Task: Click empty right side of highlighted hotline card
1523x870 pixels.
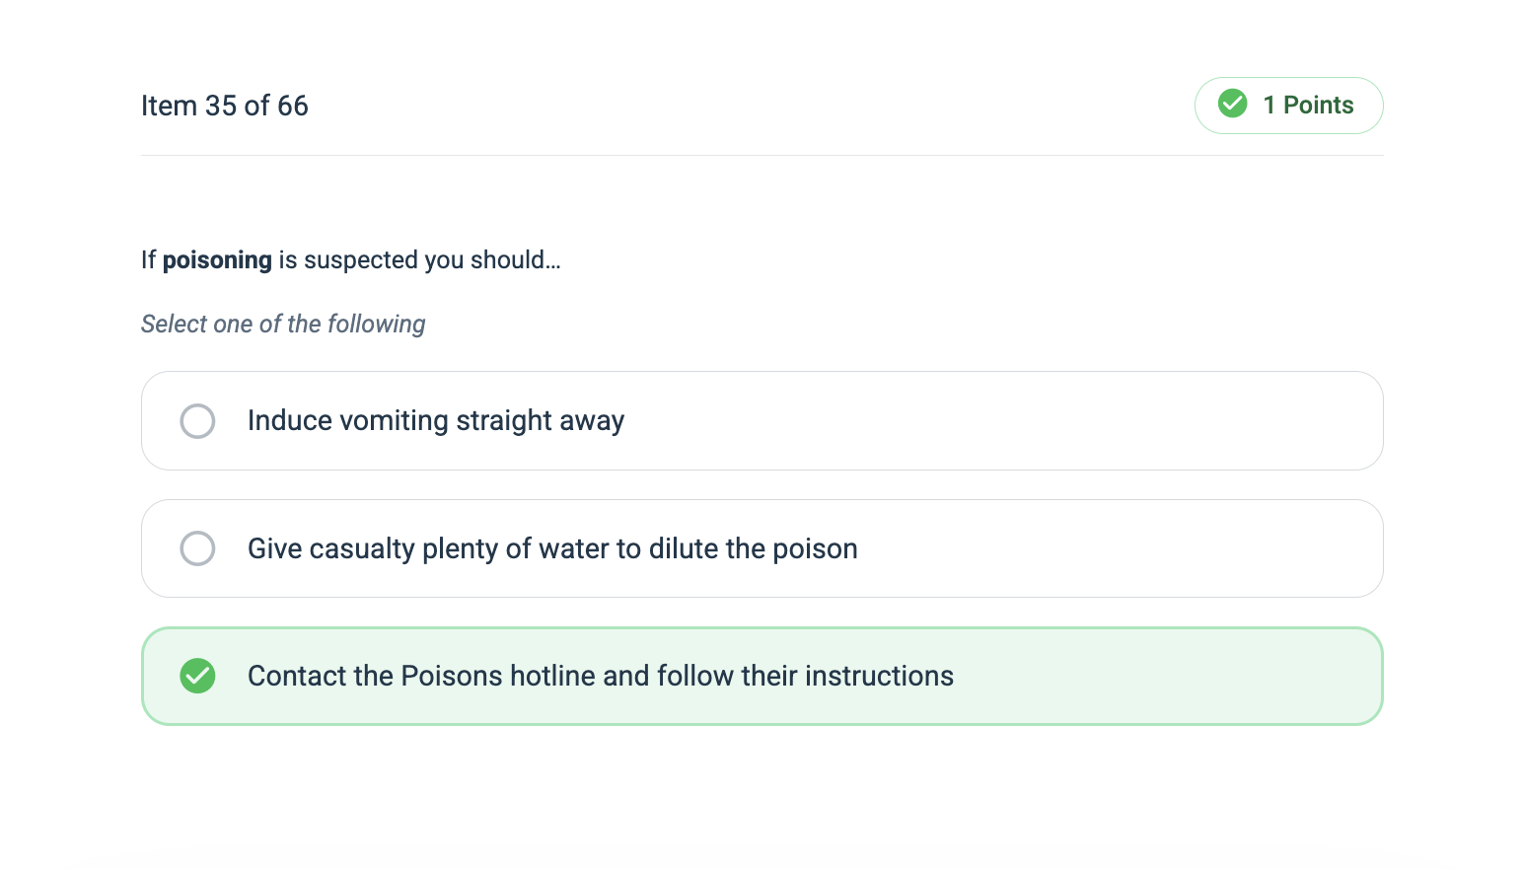Action: pyautogui.click(x=1184, y=676)
